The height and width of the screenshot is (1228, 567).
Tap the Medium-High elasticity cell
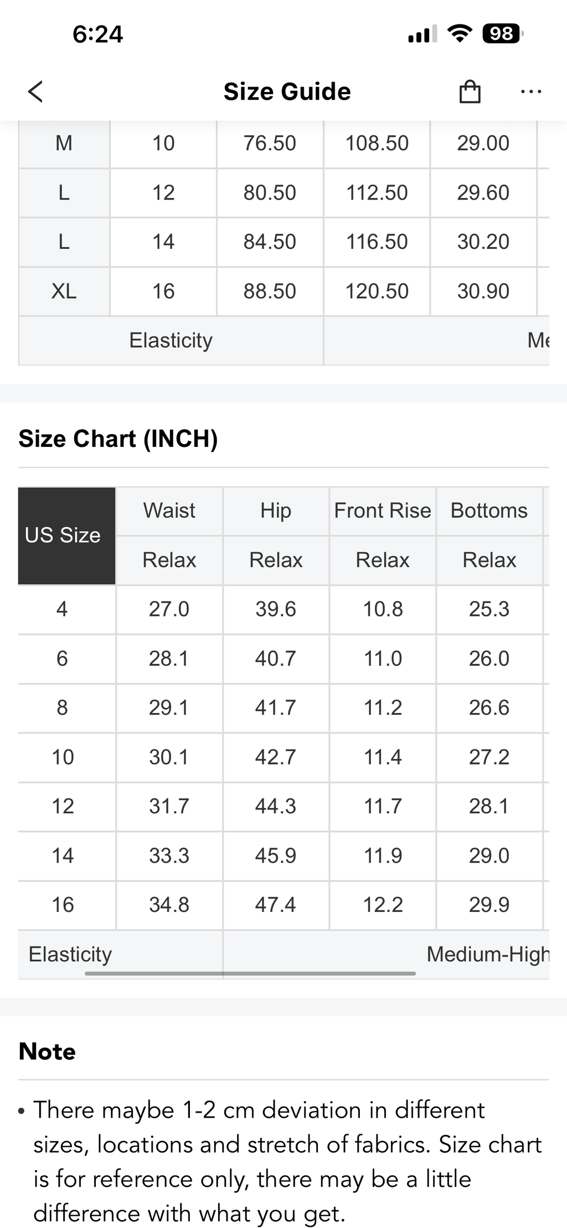[386, 954]
